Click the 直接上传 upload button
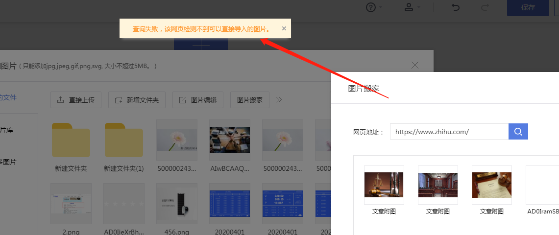The height and width of the screenshot is (235, 559). point(76,100)
